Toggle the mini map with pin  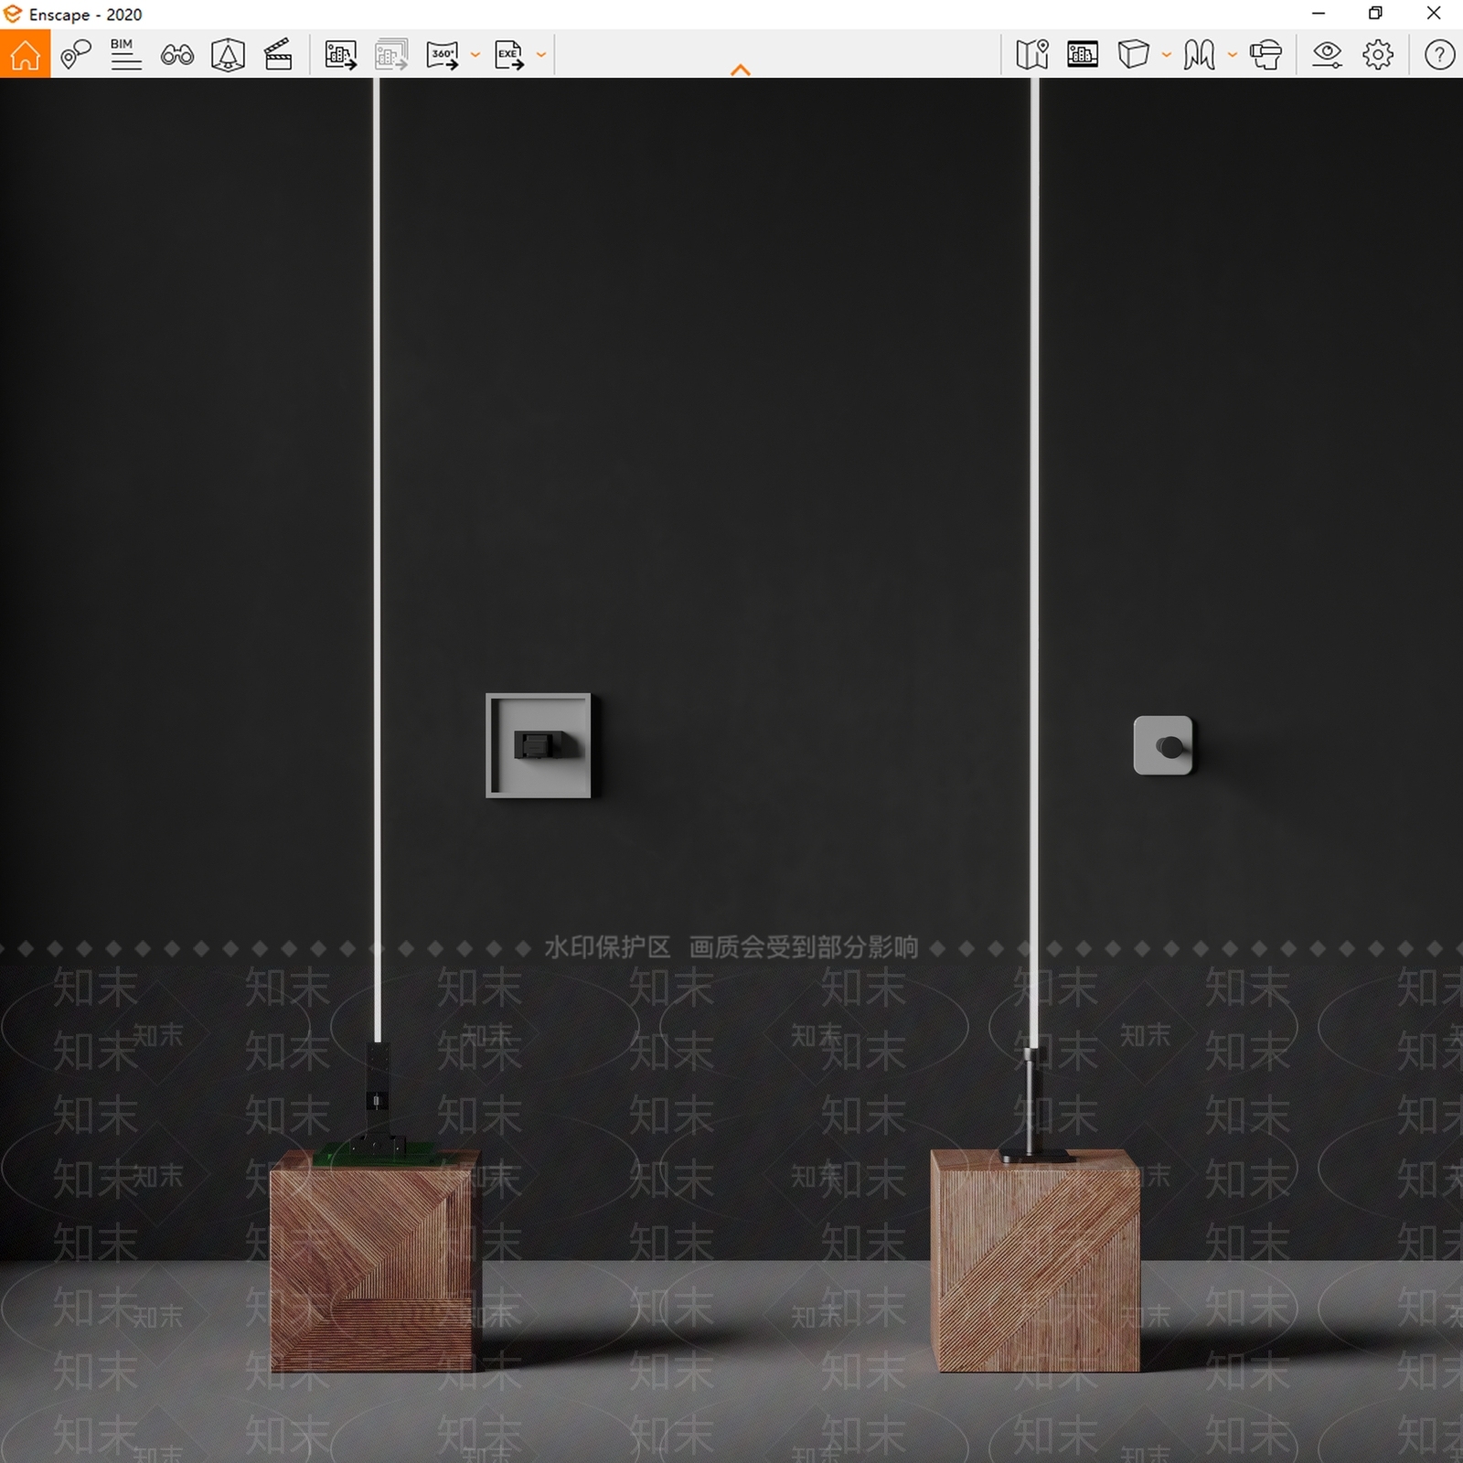pos(1032,55)
